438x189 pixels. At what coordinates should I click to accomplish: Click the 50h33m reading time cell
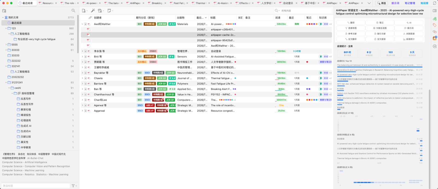point(281,24)
